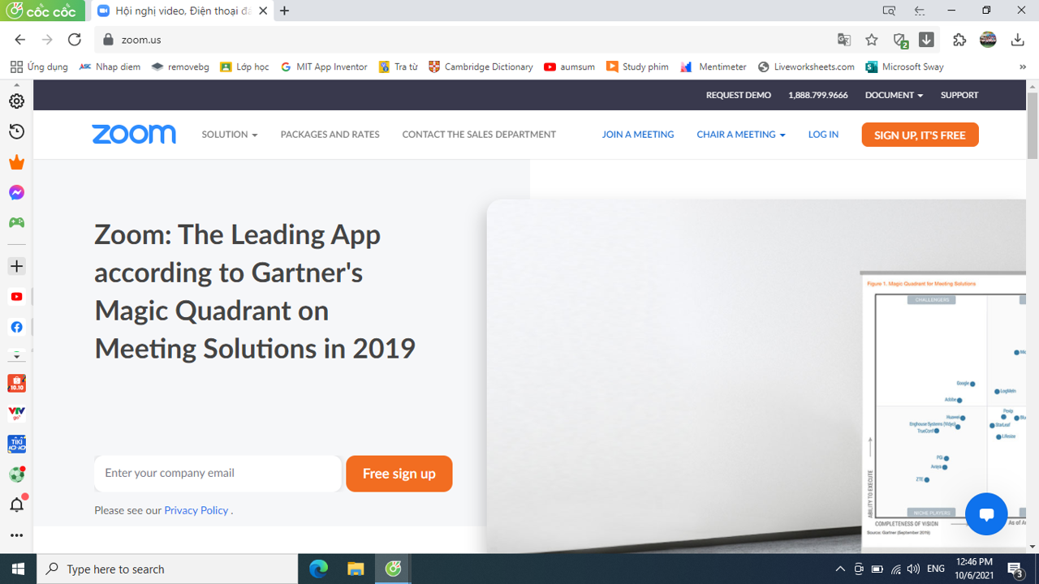1039x584 pixels.
Task: Focus the company email input field
Action: click(218, 474)
